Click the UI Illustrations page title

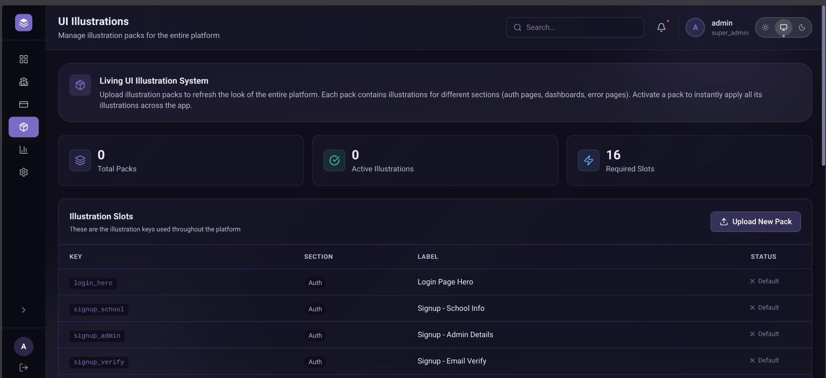point(94,22)
